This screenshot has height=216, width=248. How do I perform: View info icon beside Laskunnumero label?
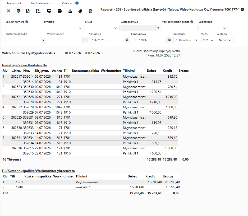(27, 22)
